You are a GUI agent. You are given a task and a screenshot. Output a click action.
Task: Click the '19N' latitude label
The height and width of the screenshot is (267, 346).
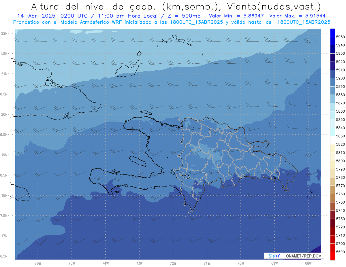coord(5,155)
